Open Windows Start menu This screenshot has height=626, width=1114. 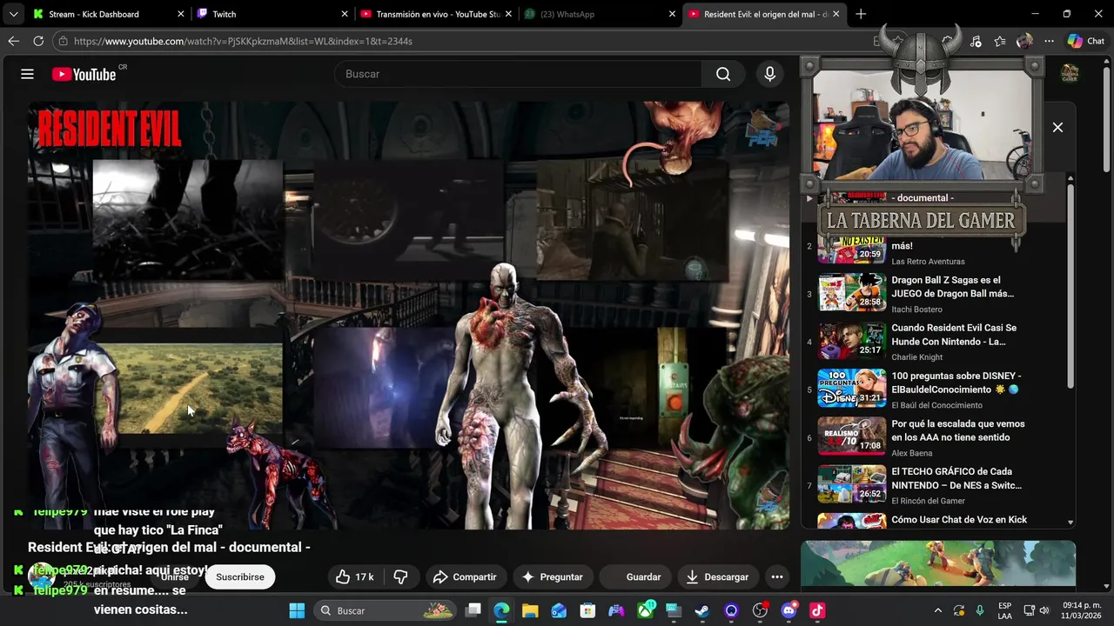297,610
